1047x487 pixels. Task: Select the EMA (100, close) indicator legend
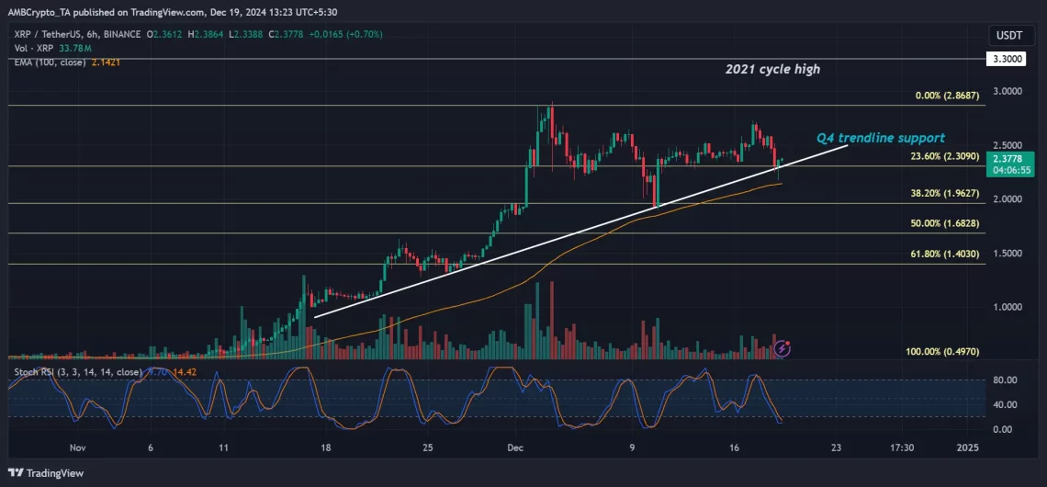pos(51,62)
